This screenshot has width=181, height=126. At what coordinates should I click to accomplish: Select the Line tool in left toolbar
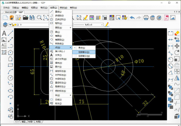[x=10, y=33]
